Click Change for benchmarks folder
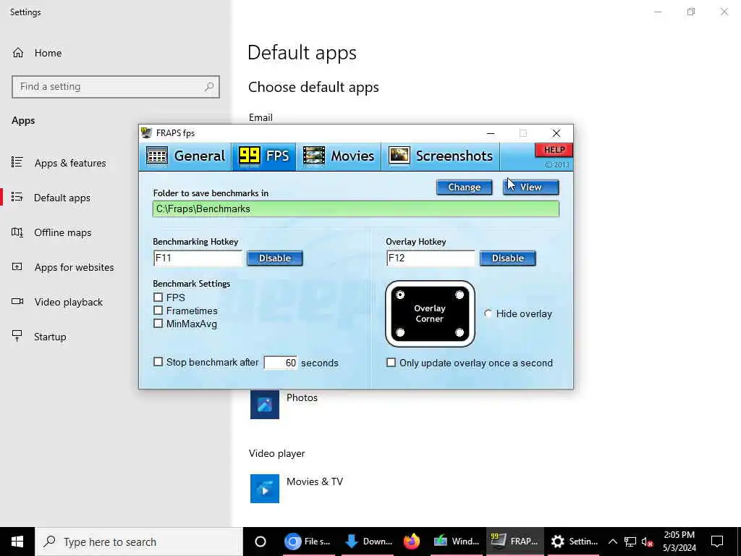Viewport: 741px width, 556px height. click(x=464, y=188)
